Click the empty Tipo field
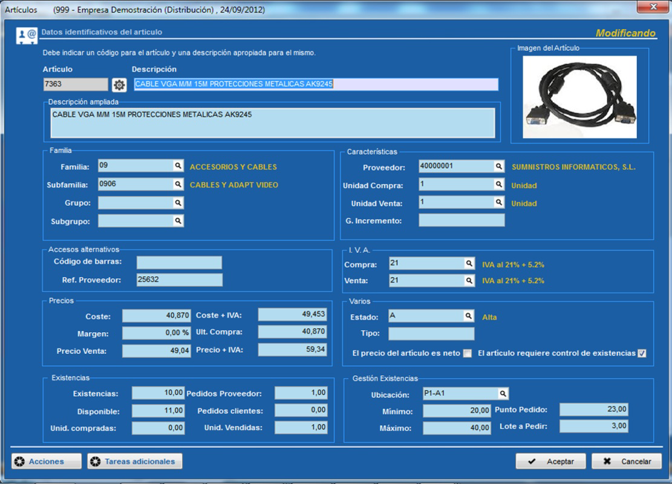The width and height of the screenshot is (672, 484). click(431, 333)
